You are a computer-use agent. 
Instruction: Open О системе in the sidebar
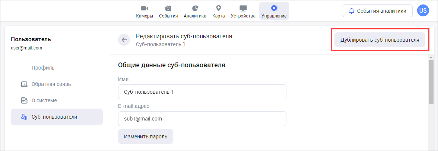tap(44, 100)
